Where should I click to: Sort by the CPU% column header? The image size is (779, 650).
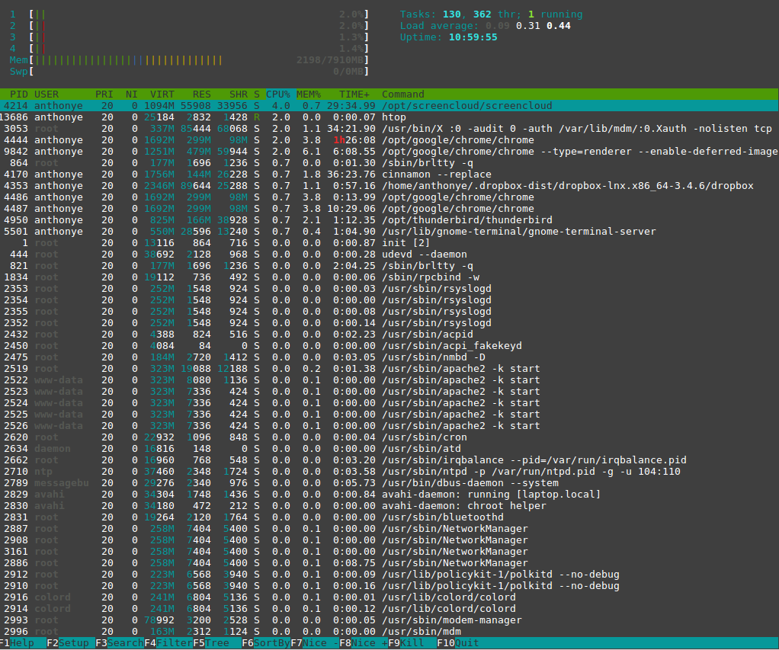coord(278,94)
